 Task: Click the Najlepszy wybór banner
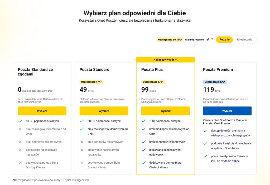[x=165, y=60]
